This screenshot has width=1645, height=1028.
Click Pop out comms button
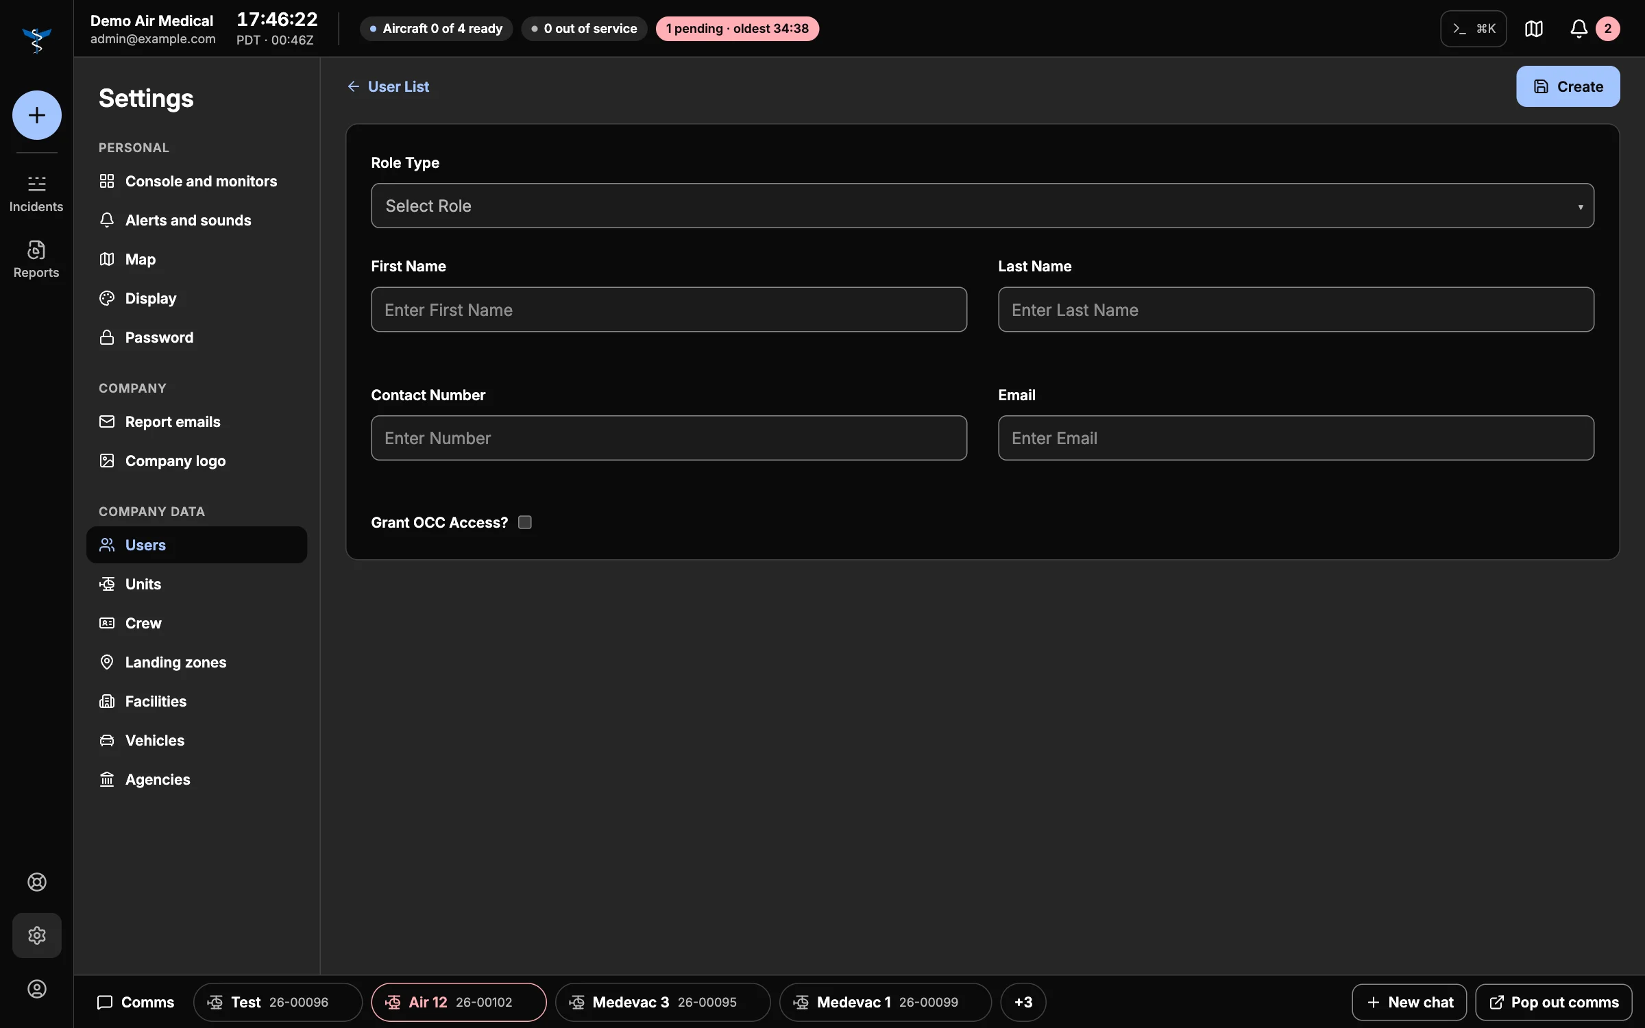pyautogui.click(x=1554, y=1002)
